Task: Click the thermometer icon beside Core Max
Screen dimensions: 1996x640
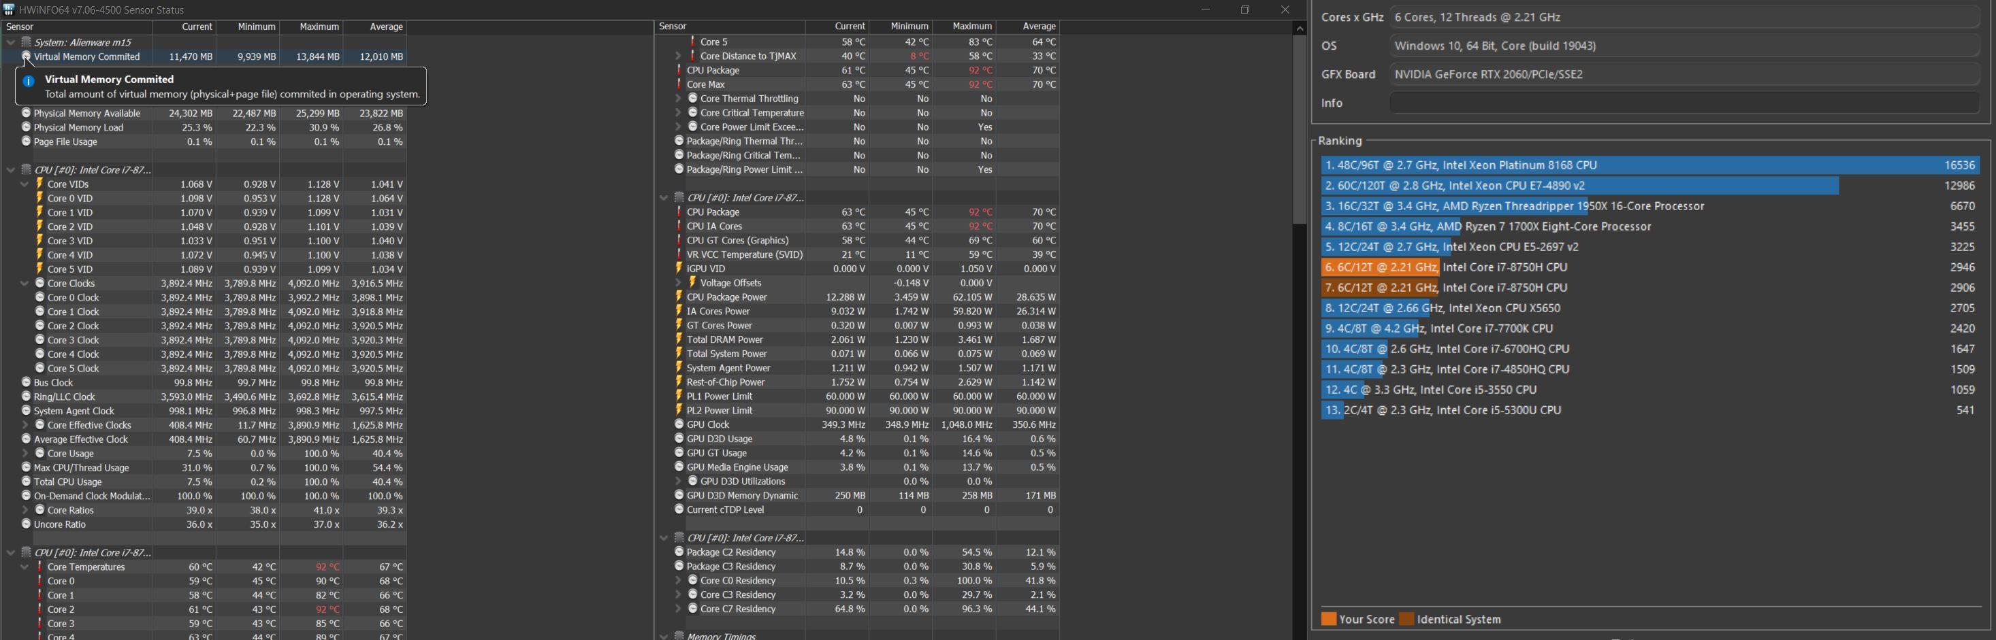Action: click(679, 84)
